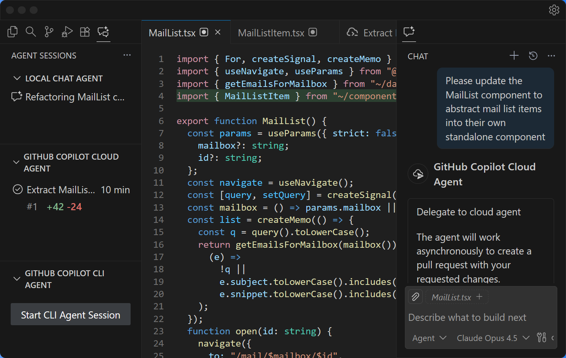Open the Search view icon
Viewport: 566px width, 358px height.
click(30, 32)
